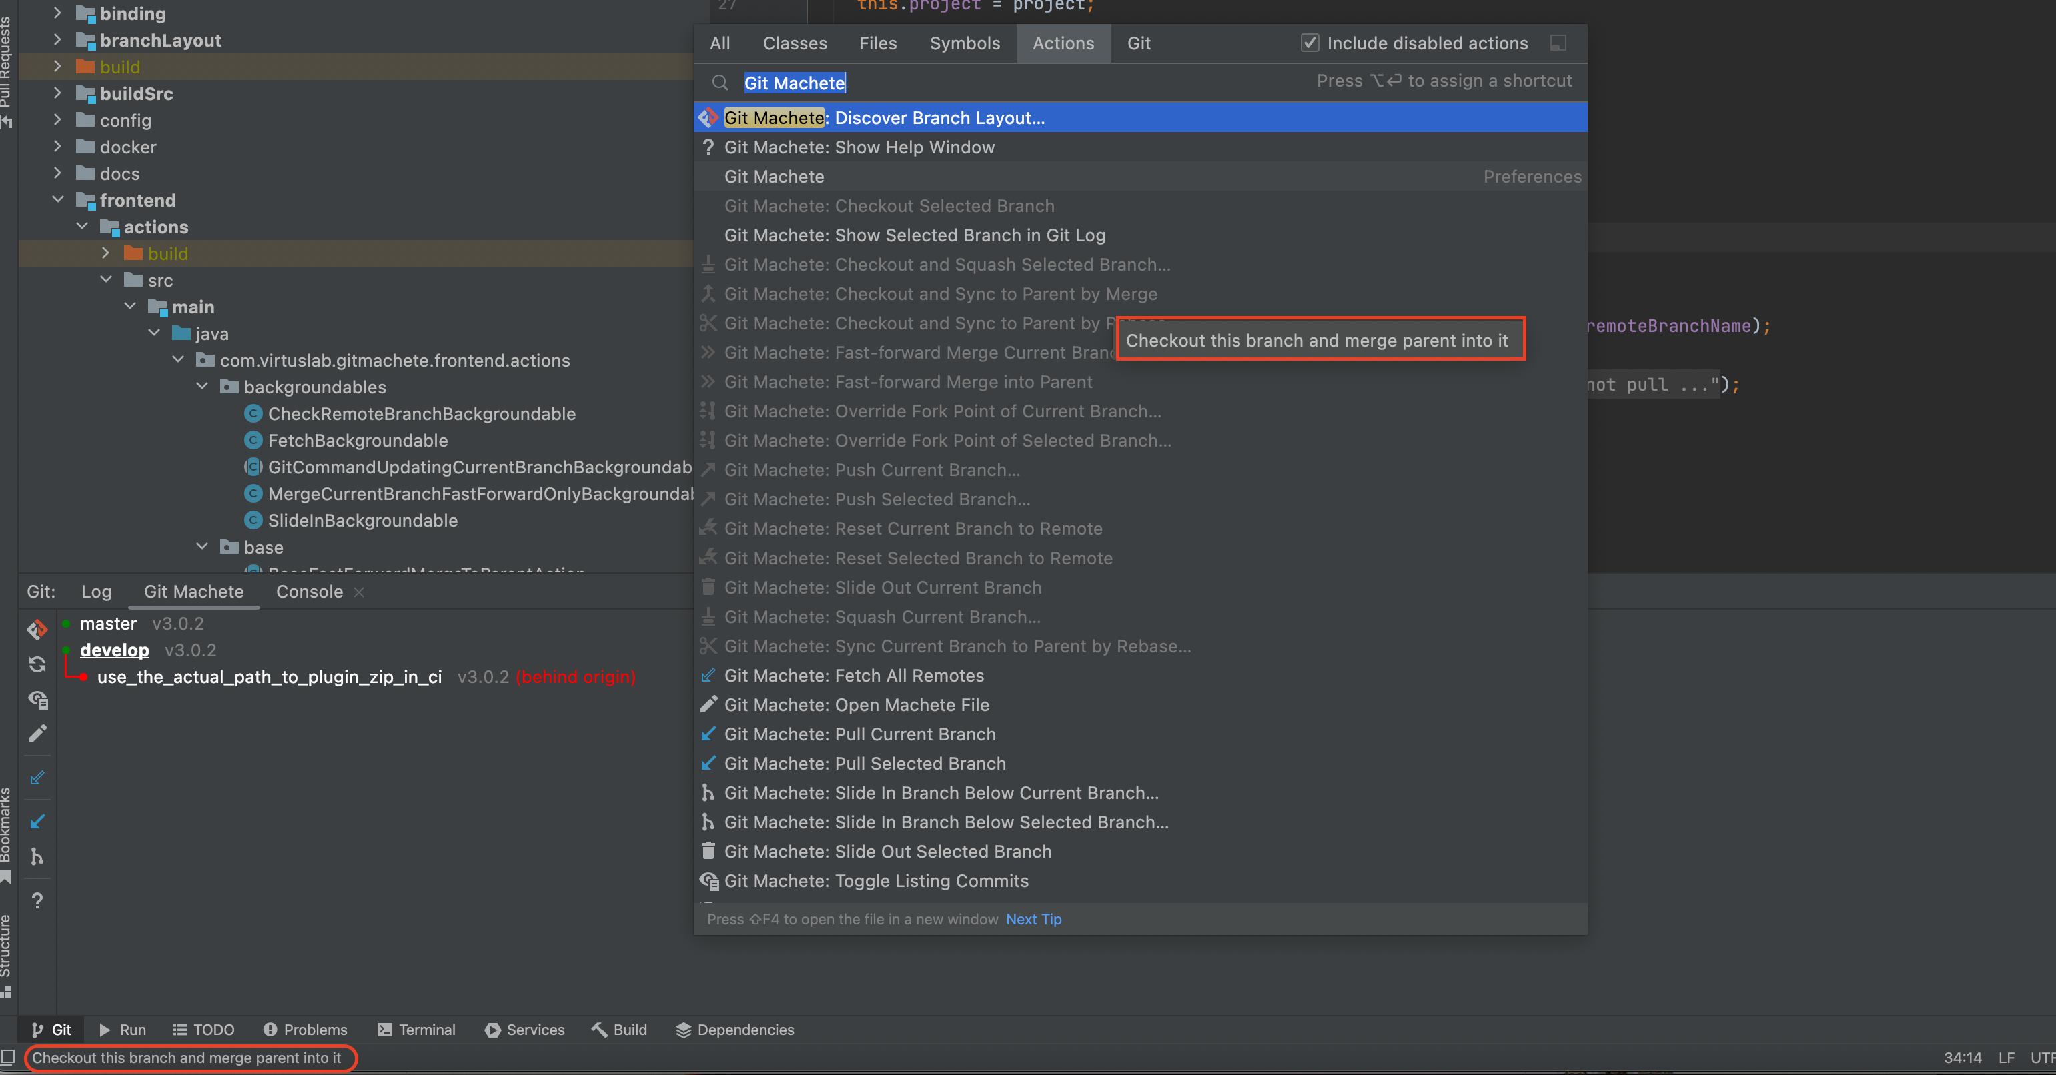Select Git Machete: Fetch All Remotes action

853,675
